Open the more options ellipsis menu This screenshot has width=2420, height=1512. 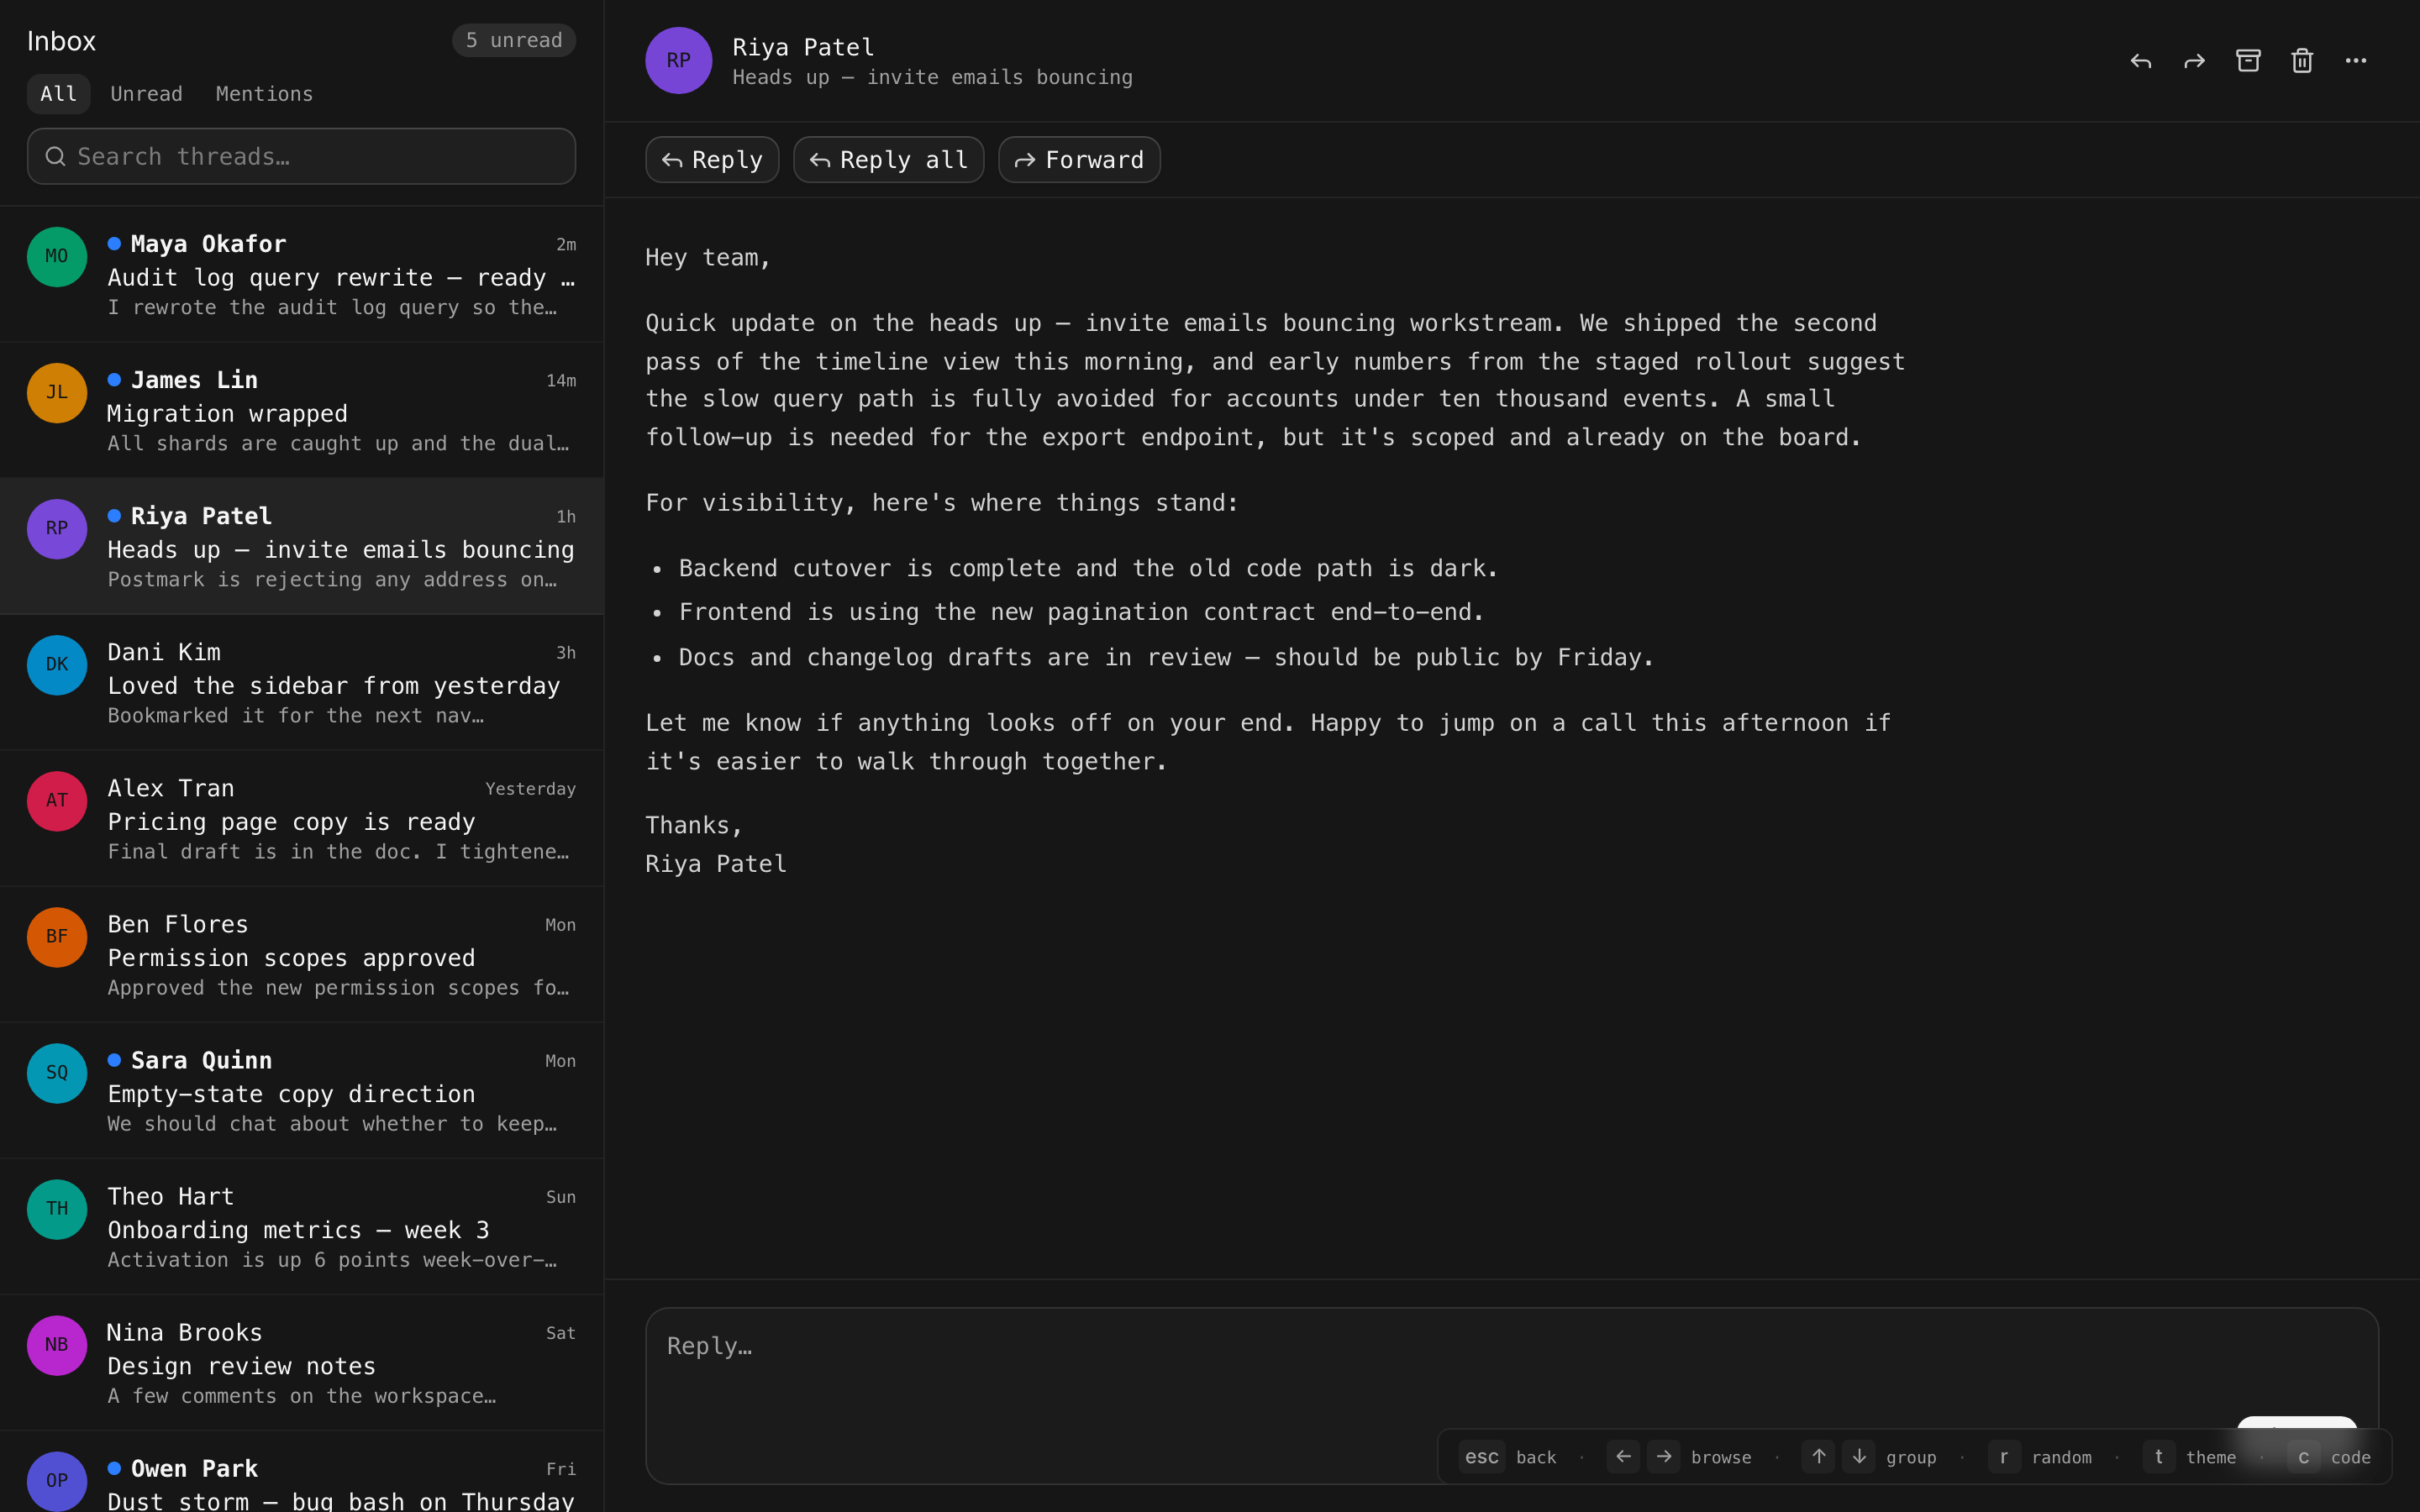pyautogui.click(x=2356, y=61)
